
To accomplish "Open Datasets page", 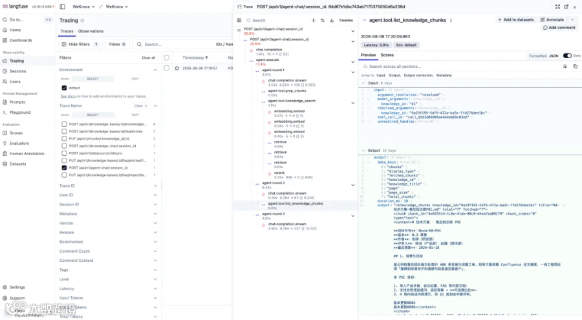I will click(18, 164).
